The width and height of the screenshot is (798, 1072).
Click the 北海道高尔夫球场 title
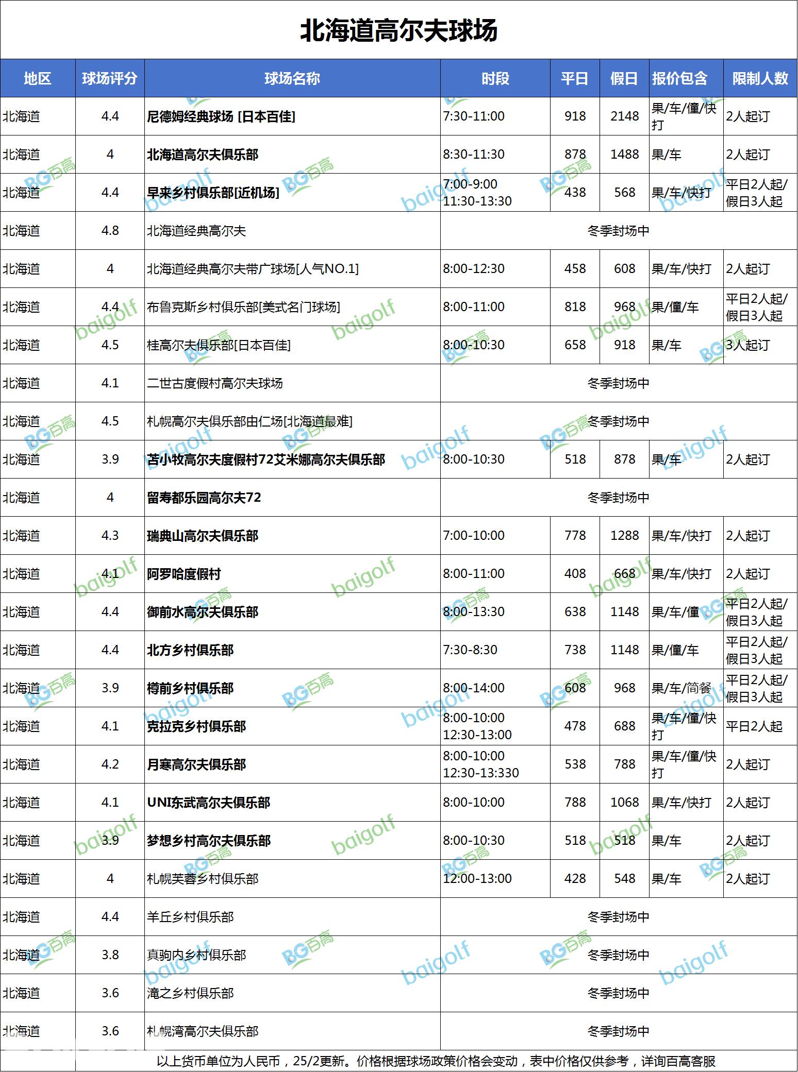(x=398, y=30)
